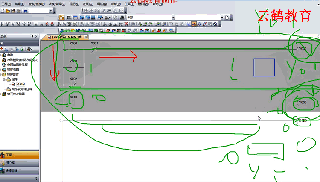Open the 工程(P) project menu
The image size is (320, 182).
coord(6,4)
